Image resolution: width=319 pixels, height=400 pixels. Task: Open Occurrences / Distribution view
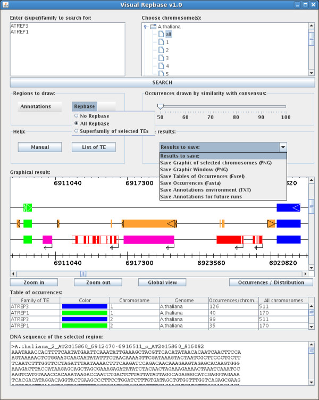pyautogui.click(x=271, y=282)
